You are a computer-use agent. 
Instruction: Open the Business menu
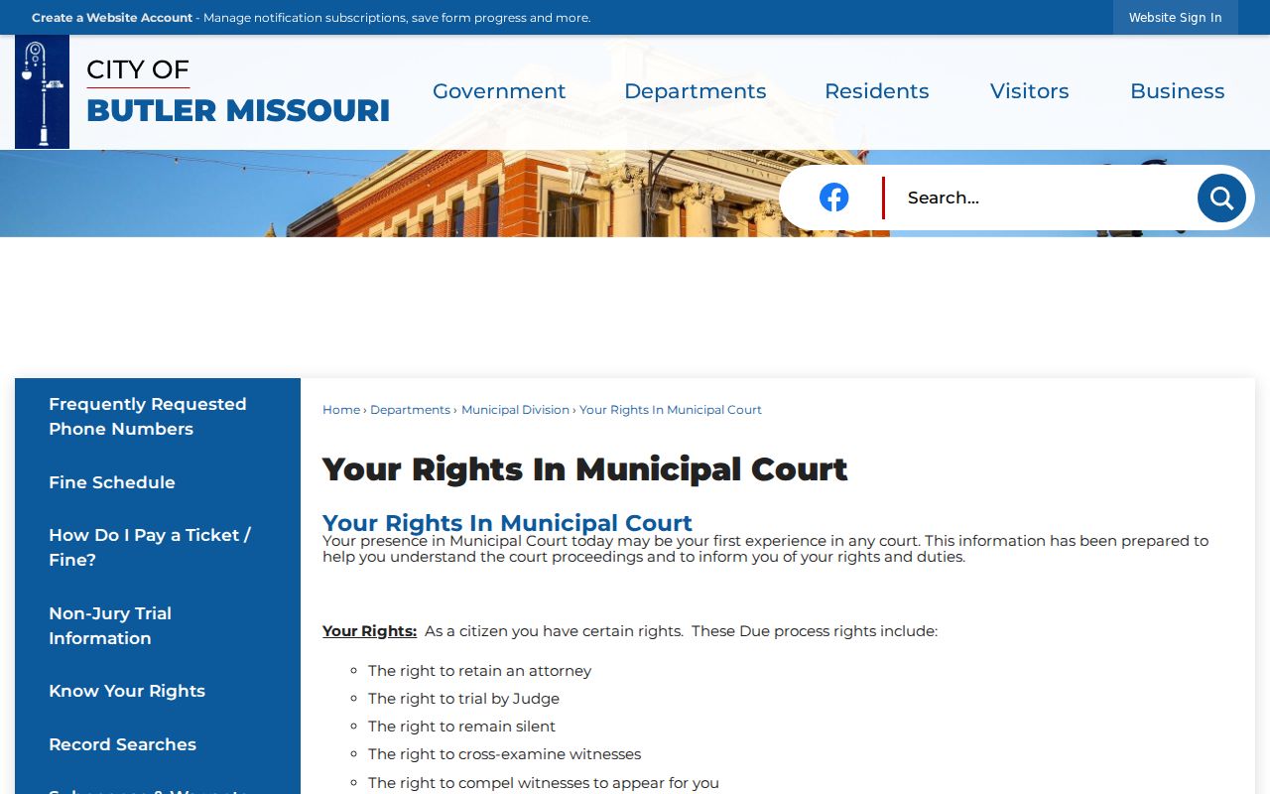click(x=1178, y=91)
